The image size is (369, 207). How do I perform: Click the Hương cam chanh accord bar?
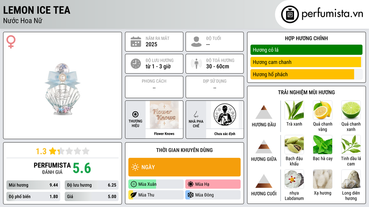[306, 62]
